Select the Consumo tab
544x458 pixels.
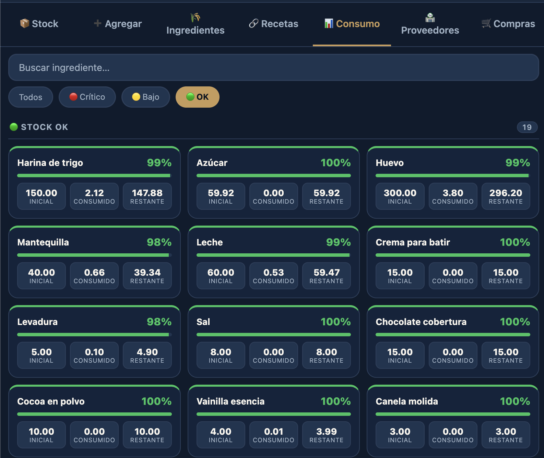coord(352,24)
